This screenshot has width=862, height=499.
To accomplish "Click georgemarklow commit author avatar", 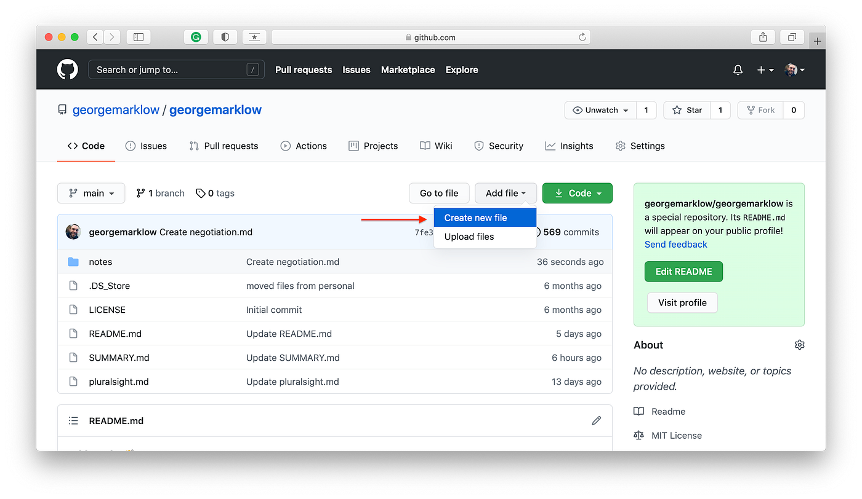I will click(73, 232).
